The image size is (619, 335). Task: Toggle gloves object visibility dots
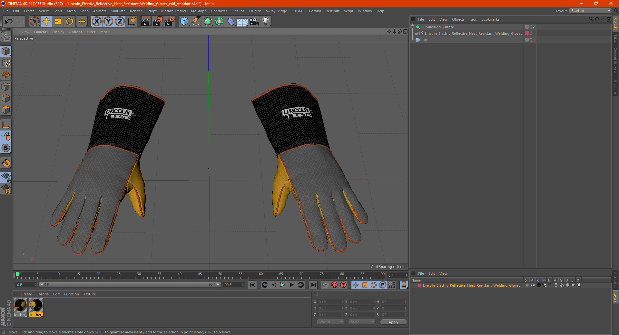point(531,33)
